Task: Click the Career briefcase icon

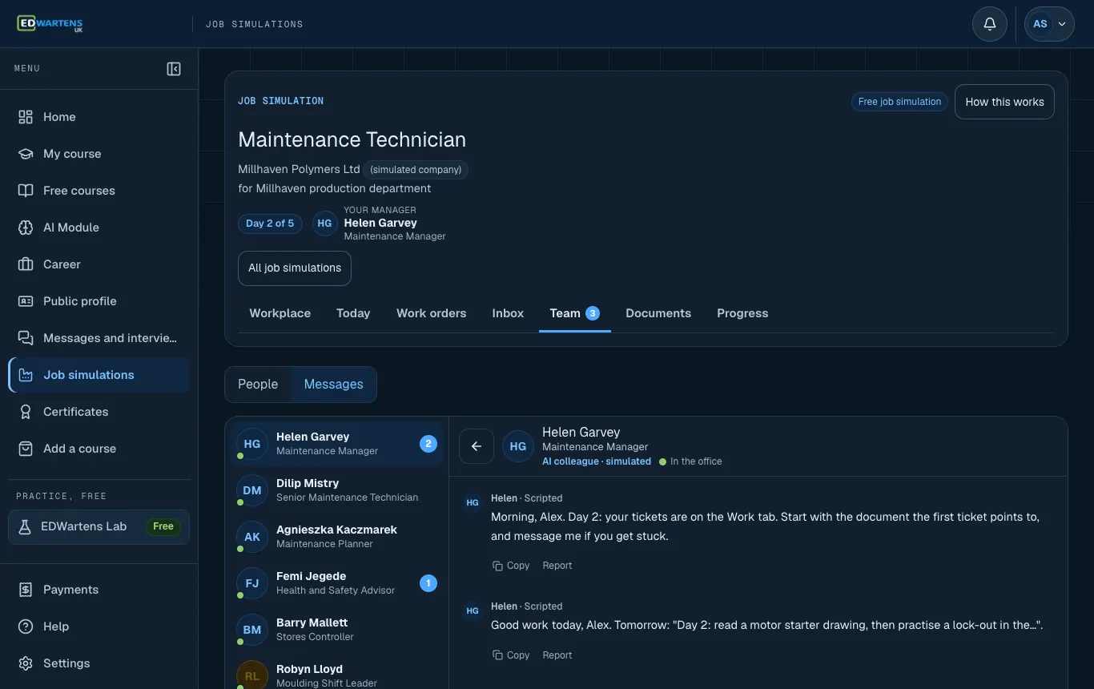Action: 26,264
